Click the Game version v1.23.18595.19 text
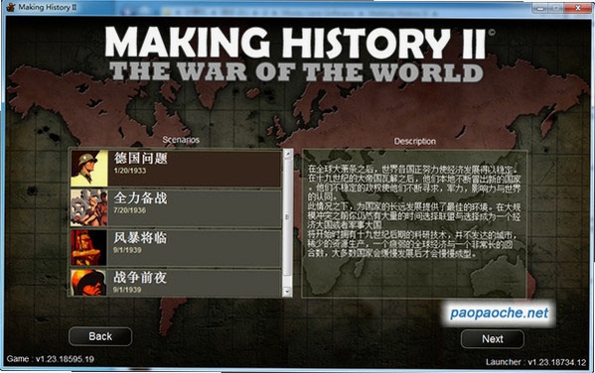 50,359
